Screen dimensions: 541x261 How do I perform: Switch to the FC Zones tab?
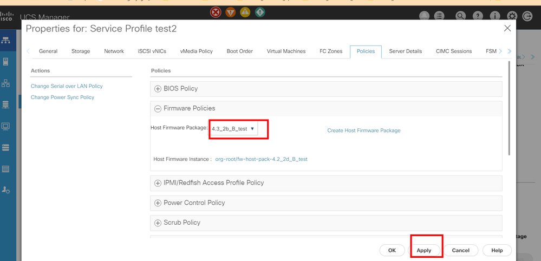click(x=331, y=51)
